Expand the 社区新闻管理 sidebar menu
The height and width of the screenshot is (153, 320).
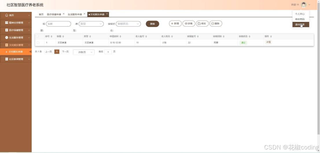tap(16, 59)
